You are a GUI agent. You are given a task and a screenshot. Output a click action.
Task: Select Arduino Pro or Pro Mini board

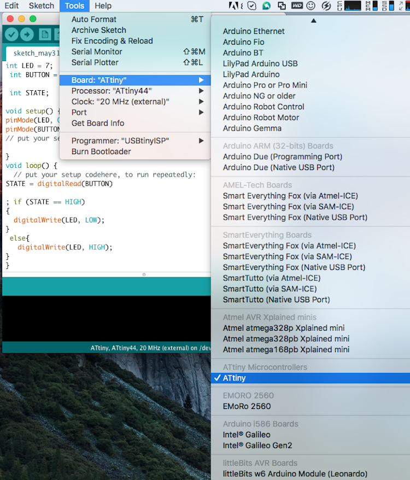[x=311, y=85]
